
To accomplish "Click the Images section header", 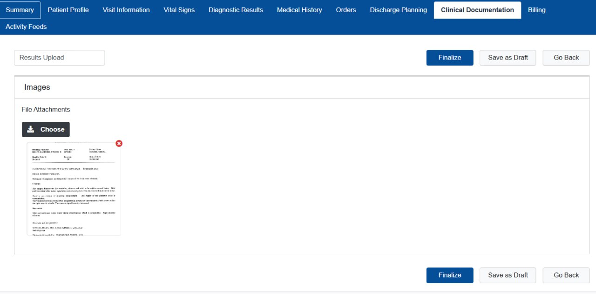I will (302, 87).
